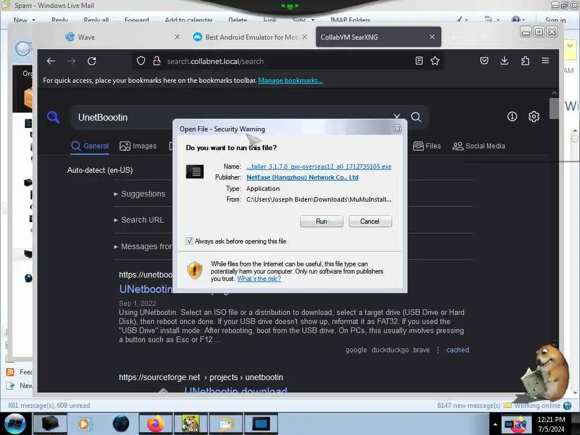The width and height of the screenshot is (580, 435).
Task: Select the Images search category
Action: (138, 146)
